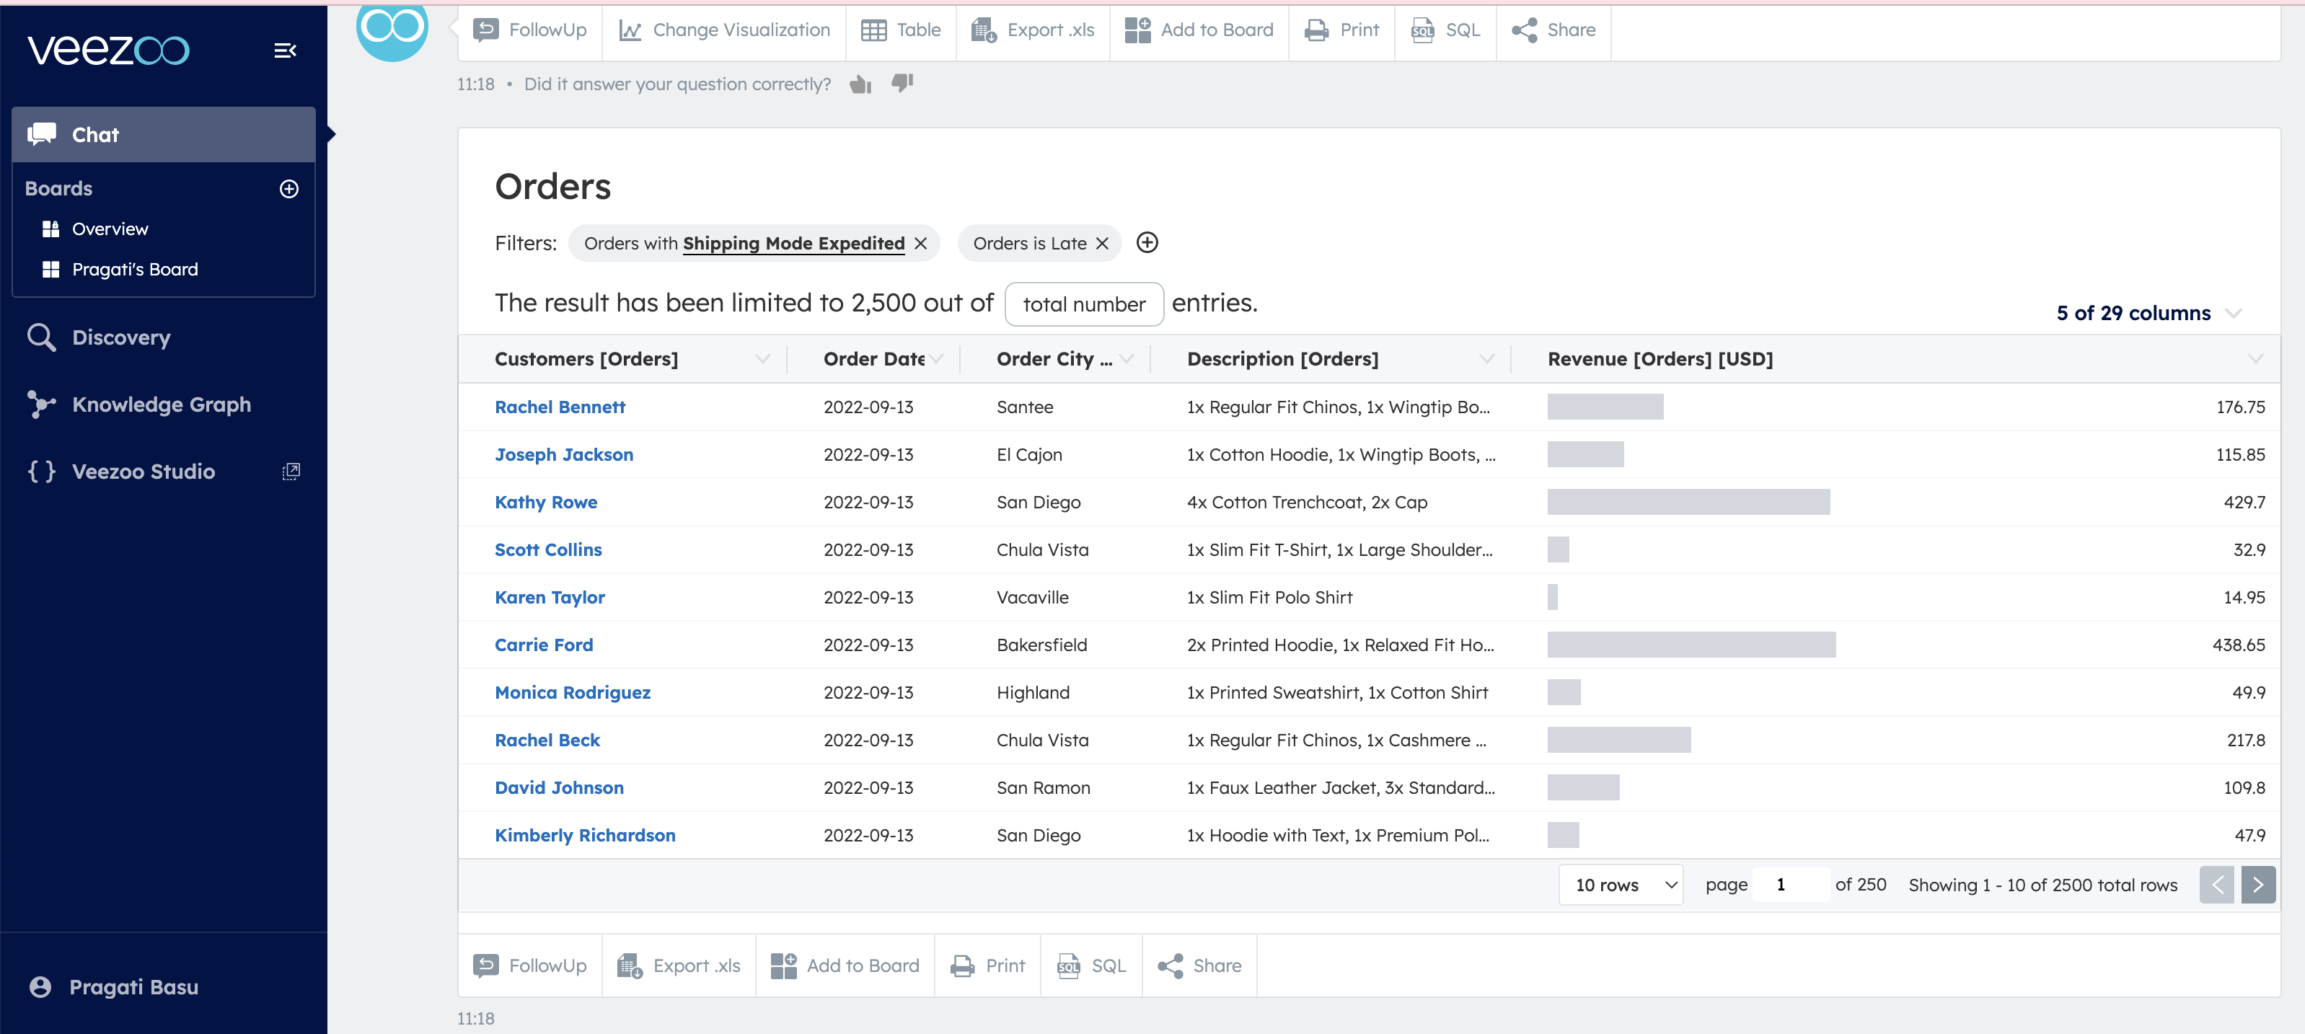Click the thumbs up feedback icon
The image size is (2305, 1034).
coord(860,84)
